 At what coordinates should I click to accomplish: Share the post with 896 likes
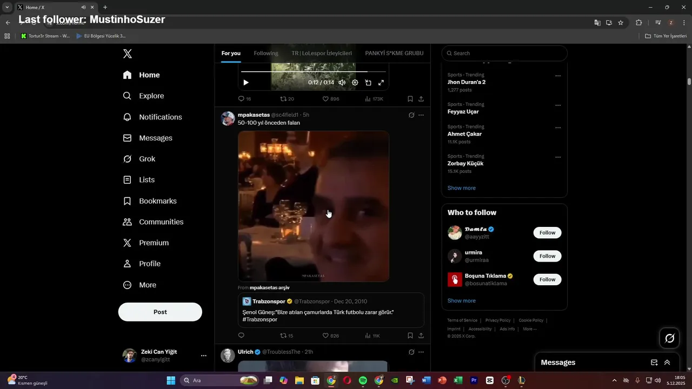(x=421, y=99)
